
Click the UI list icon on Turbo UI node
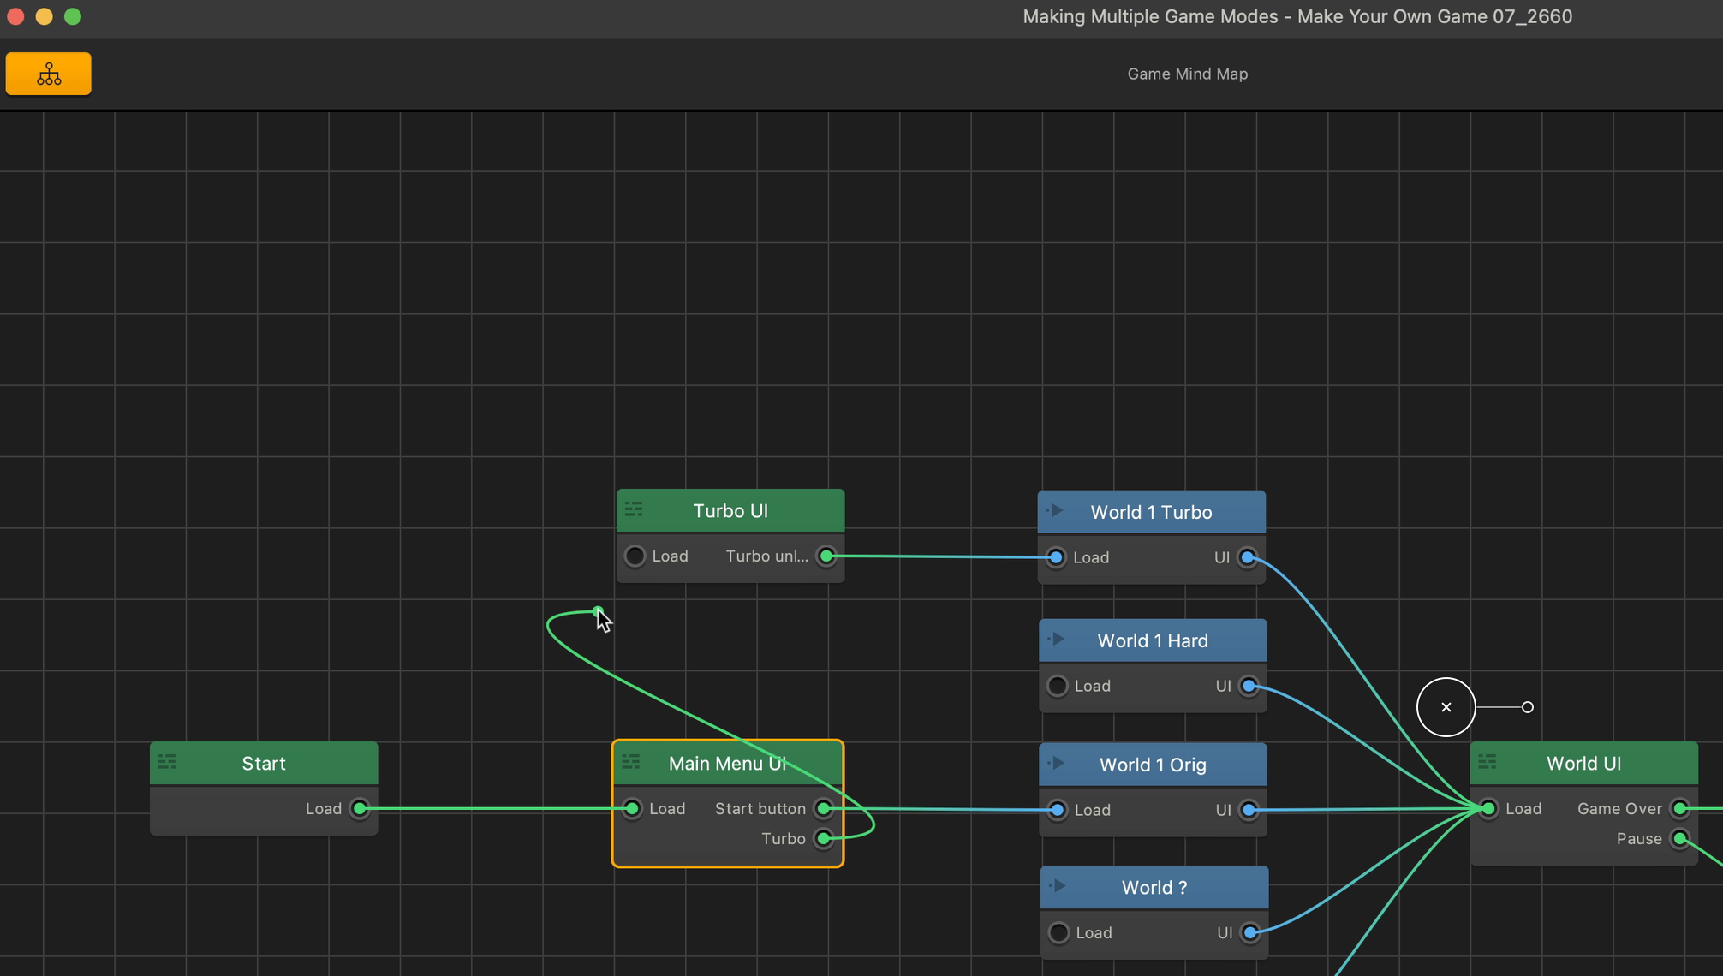click(634, 509)
